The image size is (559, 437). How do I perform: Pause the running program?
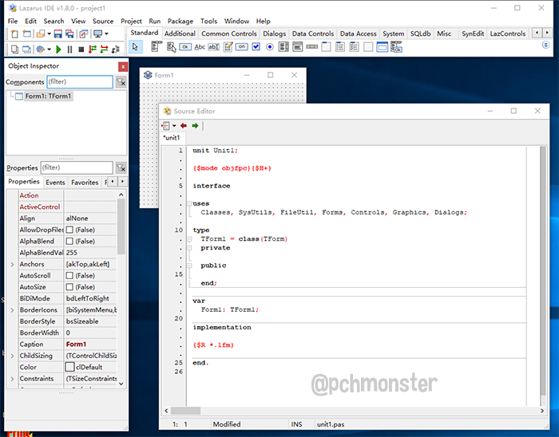[70, 49]
